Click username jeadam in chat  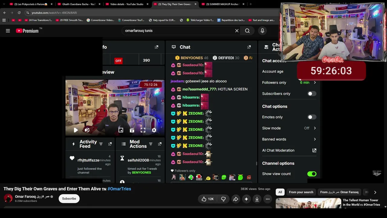(177, 81)
